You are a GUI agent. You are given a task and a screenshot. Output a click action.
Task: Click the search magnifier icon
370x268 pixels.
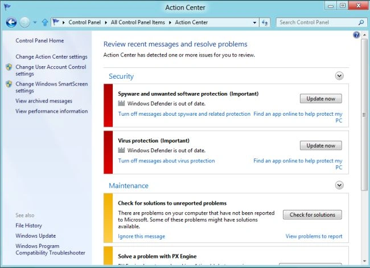pyautogui.click(x=361, y=22)
